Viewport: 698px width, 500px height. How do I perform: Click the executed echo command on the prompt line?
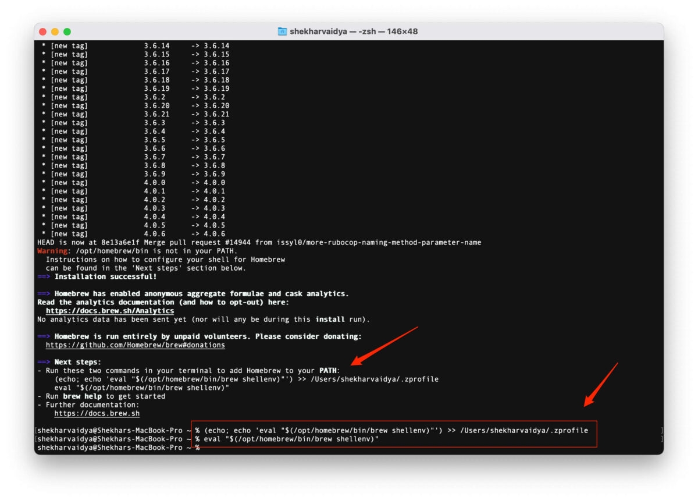coord(396,430)
